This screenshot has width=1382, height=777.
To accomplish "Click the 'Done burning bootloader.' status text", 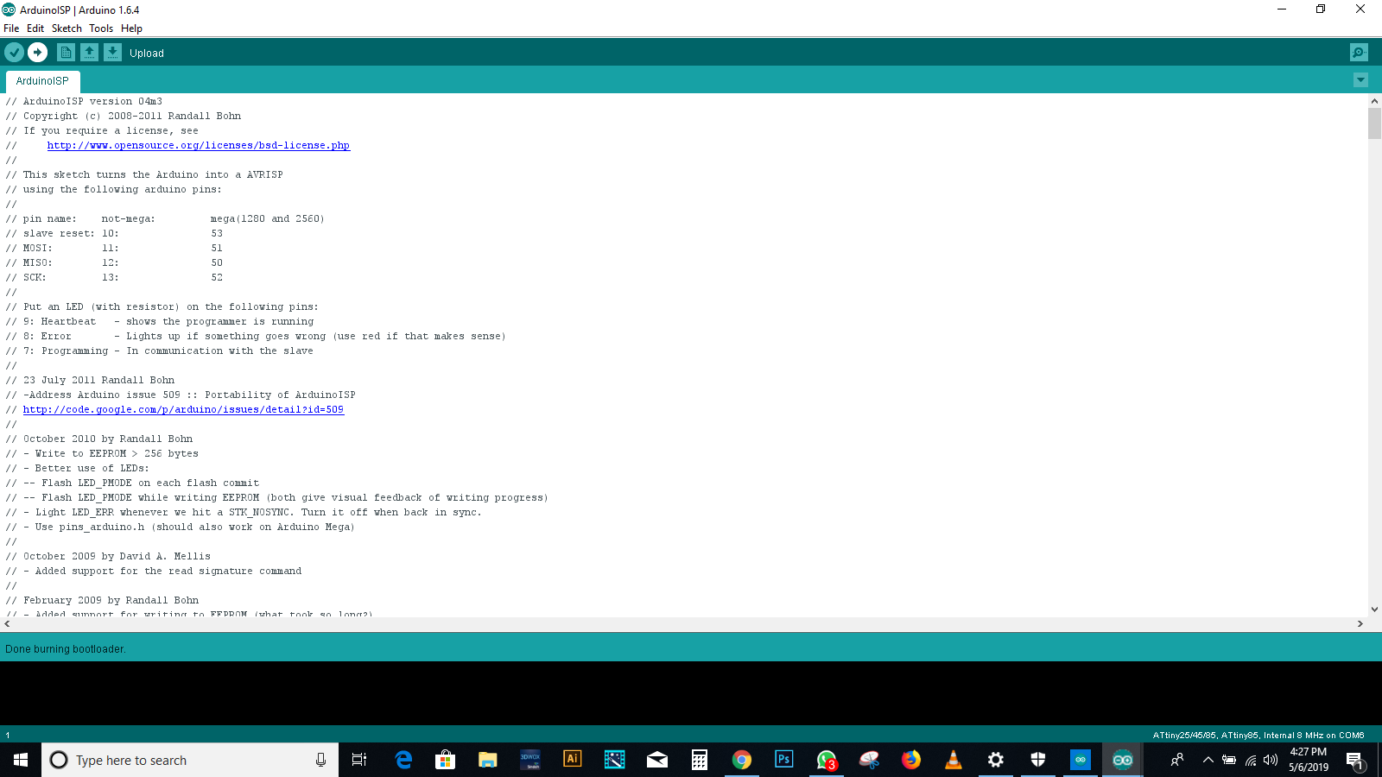I will (66, 649).
